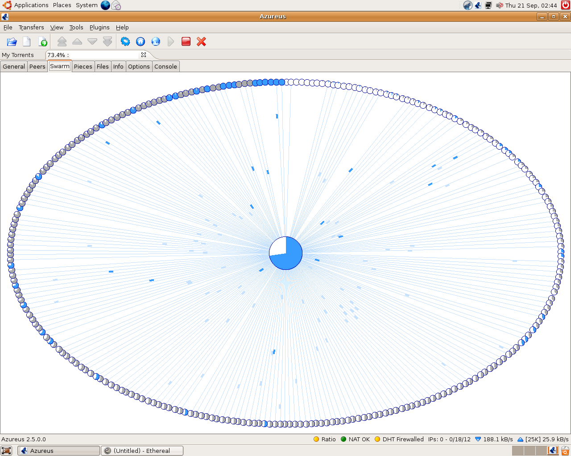Screen dimensions: 571x456
Task: Click the Move Down arrow in toolbar
Action: pos(92,42)
